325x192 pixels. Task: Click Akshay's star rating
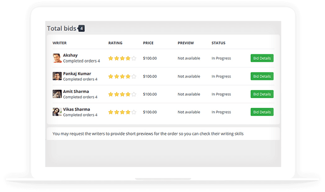[x=122, y=59]
